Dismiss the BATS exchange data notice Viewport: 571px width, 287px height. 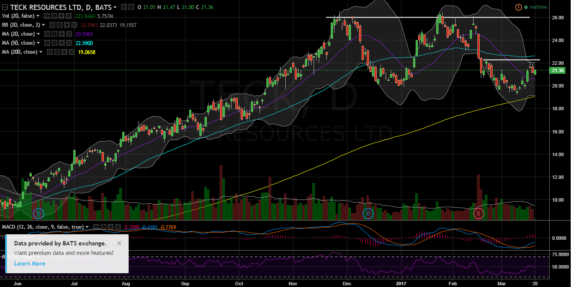click(x=119, y=243)
